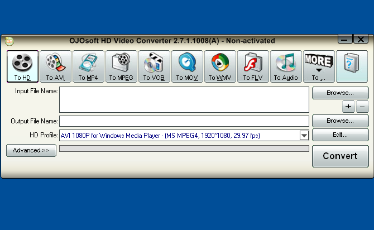Click the conversion progress bar
Screen dimensions: 374x230
[x=184, y=148]
